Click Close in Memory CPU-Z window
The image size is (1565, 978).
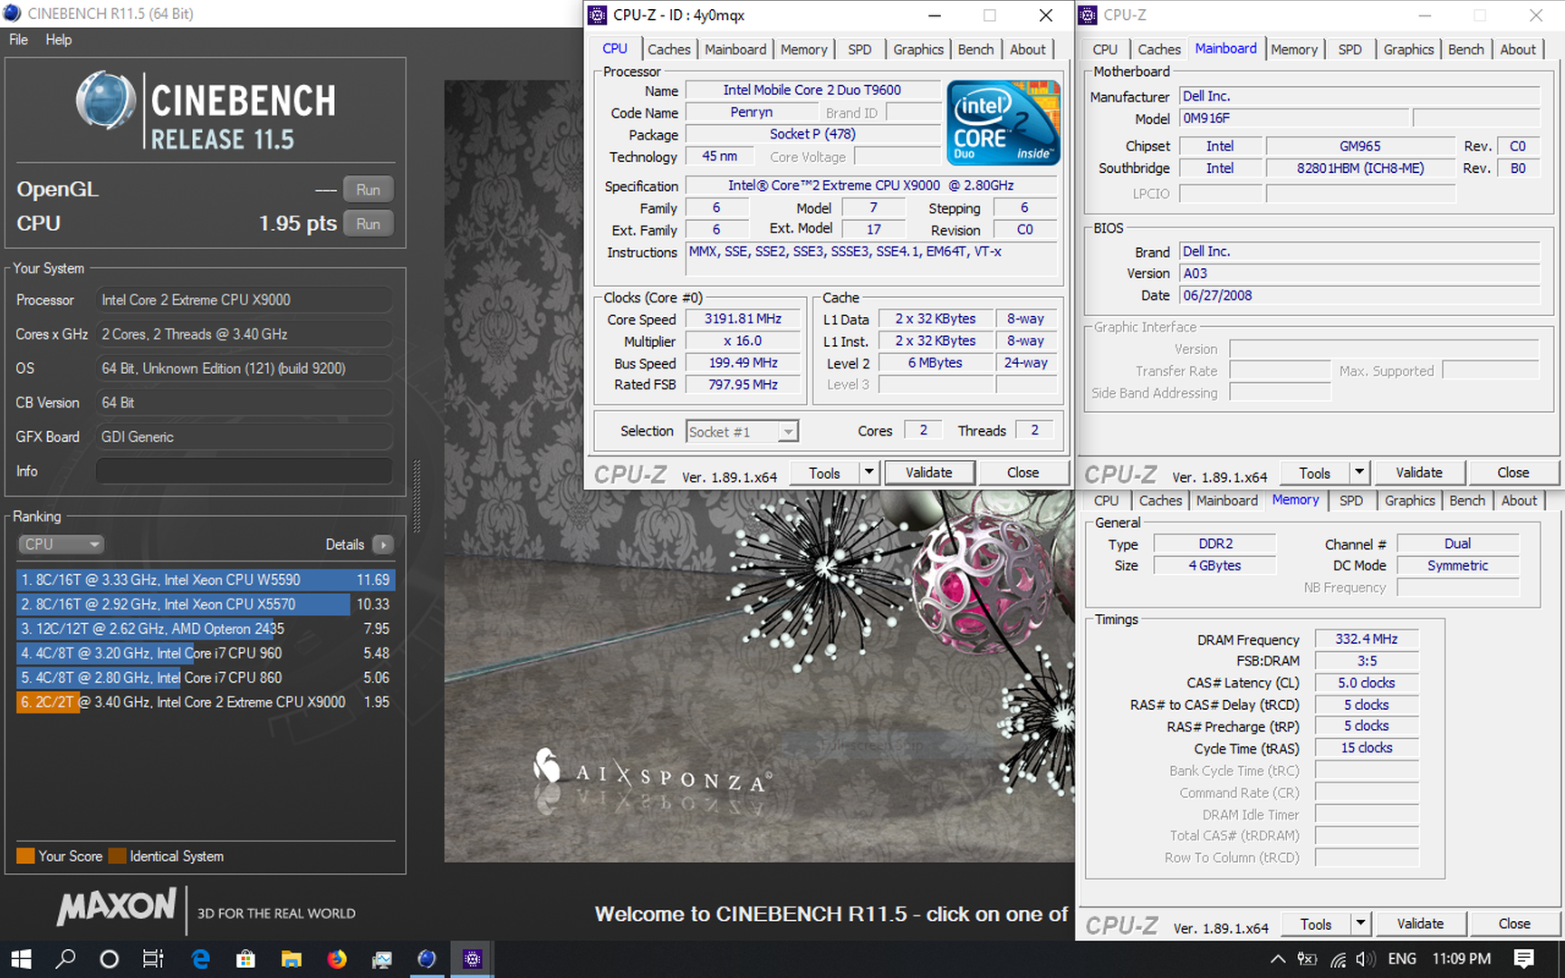point(1514,924)
